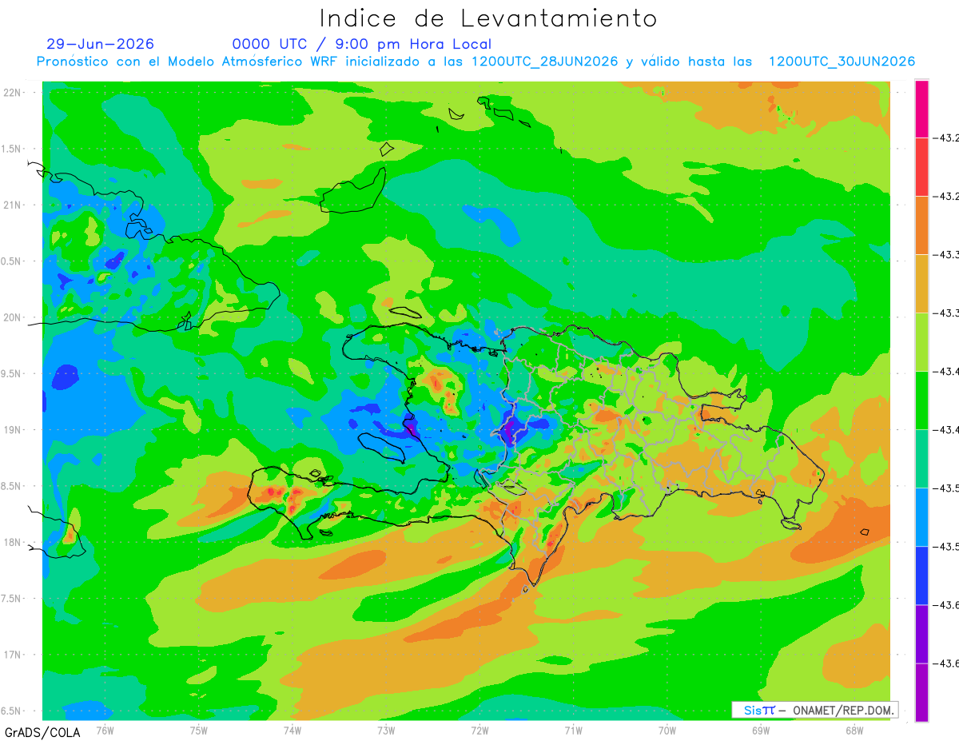
Task: Click the red segment of the legend bar
Action: tap(921, 167)
